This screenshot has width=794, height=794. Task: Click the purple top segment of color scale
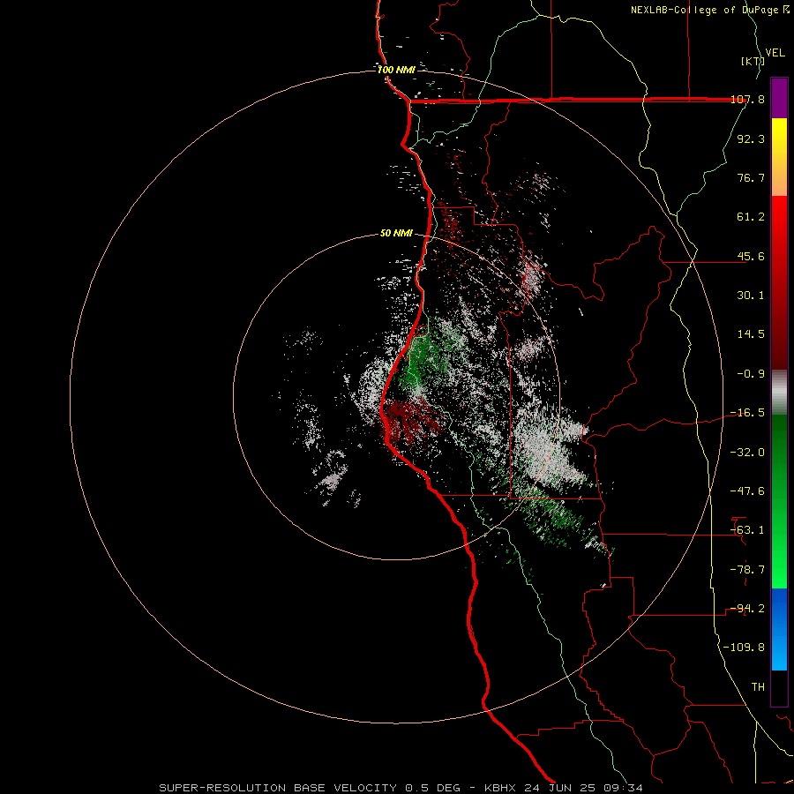(779, 98)
